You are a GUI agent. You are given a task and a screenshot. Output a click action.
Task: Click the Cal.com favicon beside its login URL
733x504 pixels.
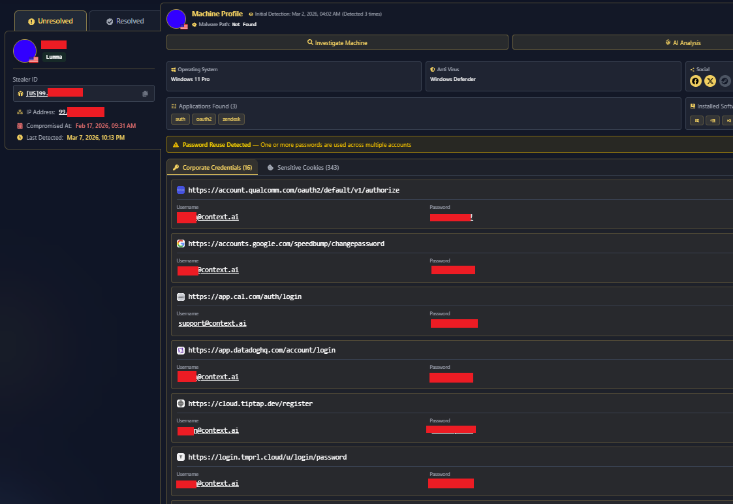(x=180, y=296)
